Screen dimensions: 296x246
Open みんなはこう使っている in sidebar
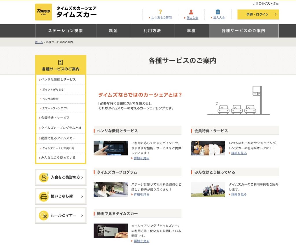click(61, 158)
